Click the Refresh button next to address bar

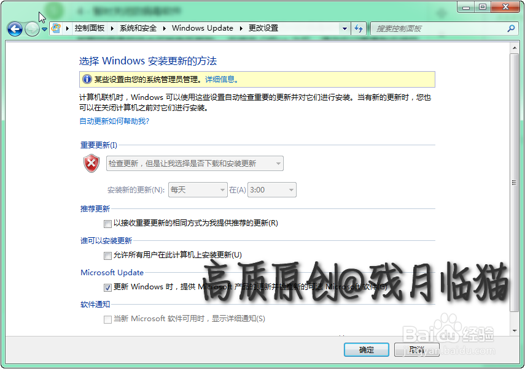tap(359, 29)
